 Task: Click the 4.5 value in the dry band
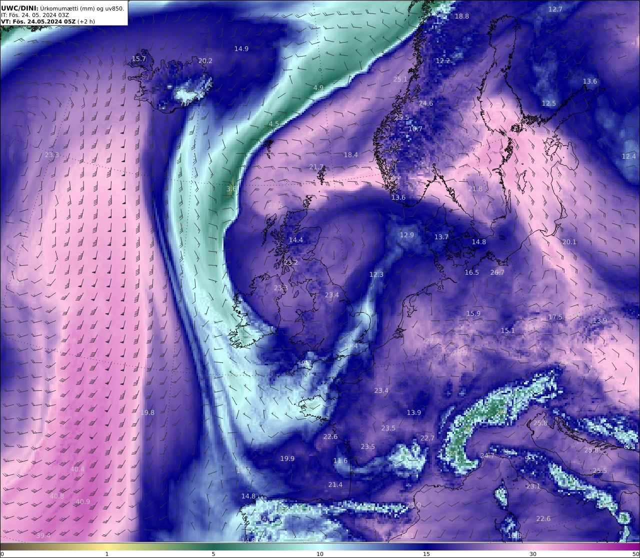274,124
